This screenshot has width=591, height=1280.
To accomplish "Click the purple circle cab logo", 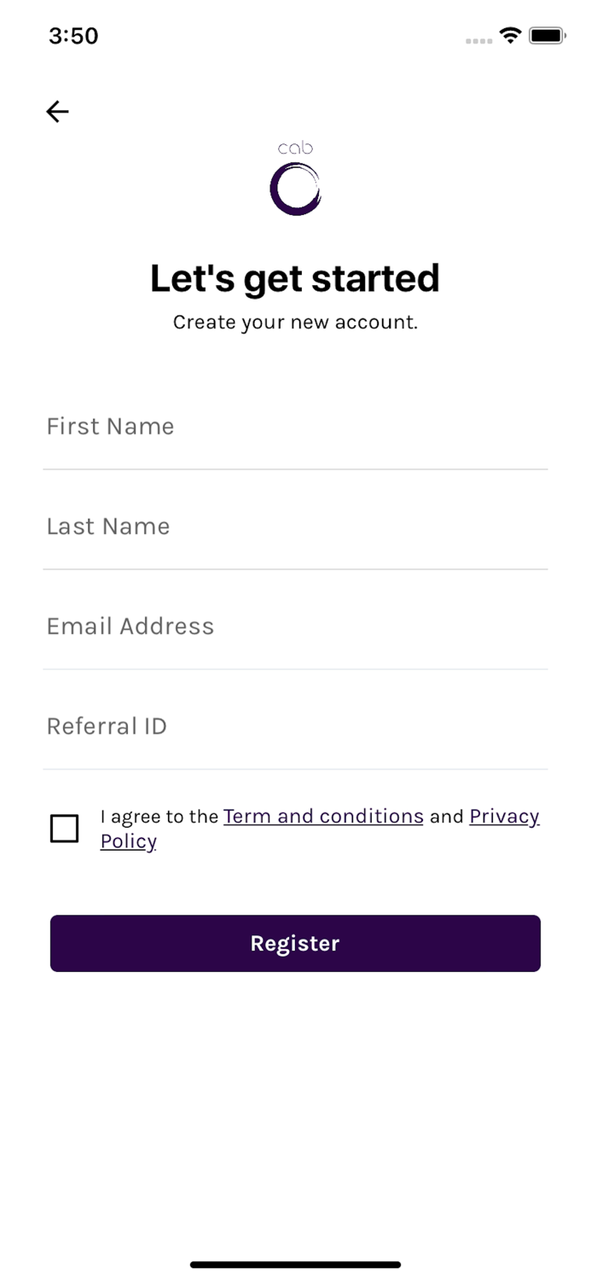I will 295,189.
